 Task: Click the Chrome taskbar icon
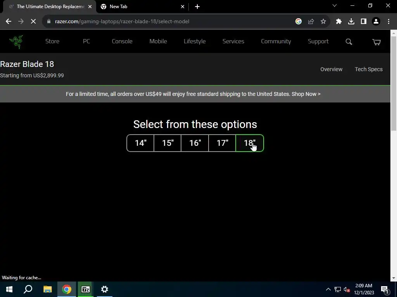pyautogui.click(x=67, y=289)
